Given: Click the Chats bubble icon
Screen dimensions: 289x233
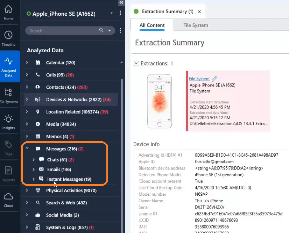Looking at the screenshot, I should [x=42, y=159].
